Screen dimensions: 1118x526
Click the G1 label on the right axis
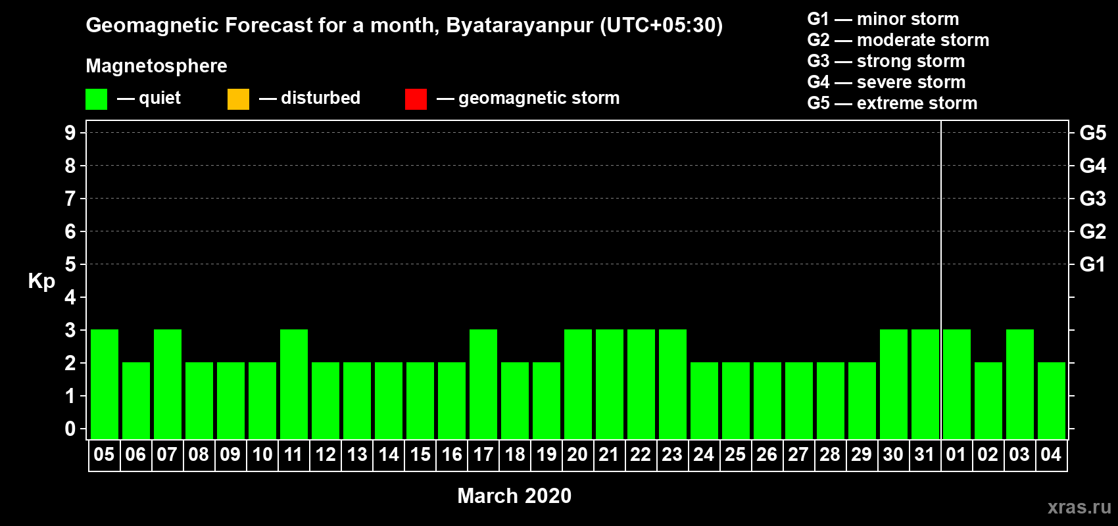1093,265
